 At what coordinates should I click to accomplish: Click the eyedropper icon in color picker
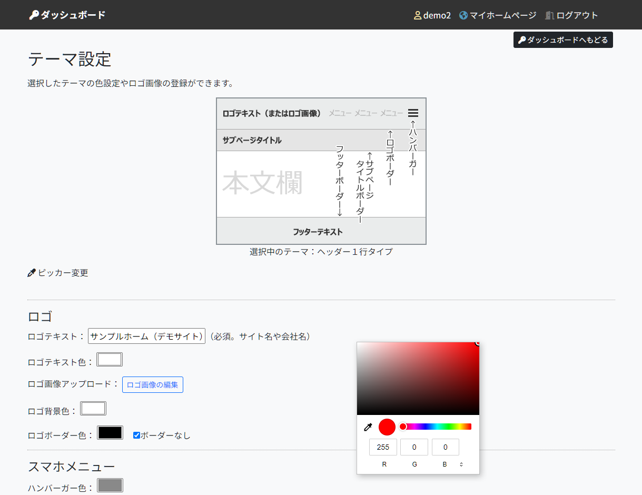click(368, 427)
